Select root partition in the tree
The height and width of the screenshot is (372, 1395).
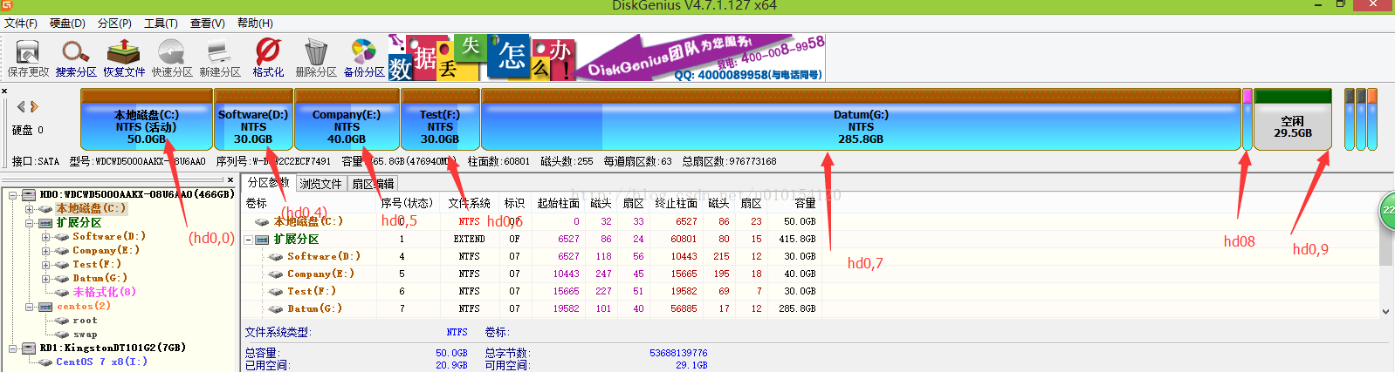click(x=85, y=321)
